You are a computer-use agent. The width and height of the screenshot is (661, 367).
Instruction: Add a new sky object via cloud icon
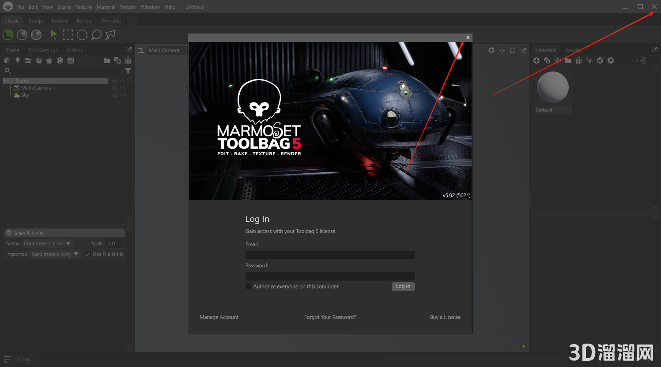39,60
